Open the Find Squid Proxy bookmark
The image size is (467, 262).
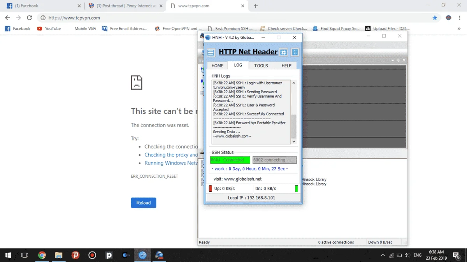tap(336, 28)
